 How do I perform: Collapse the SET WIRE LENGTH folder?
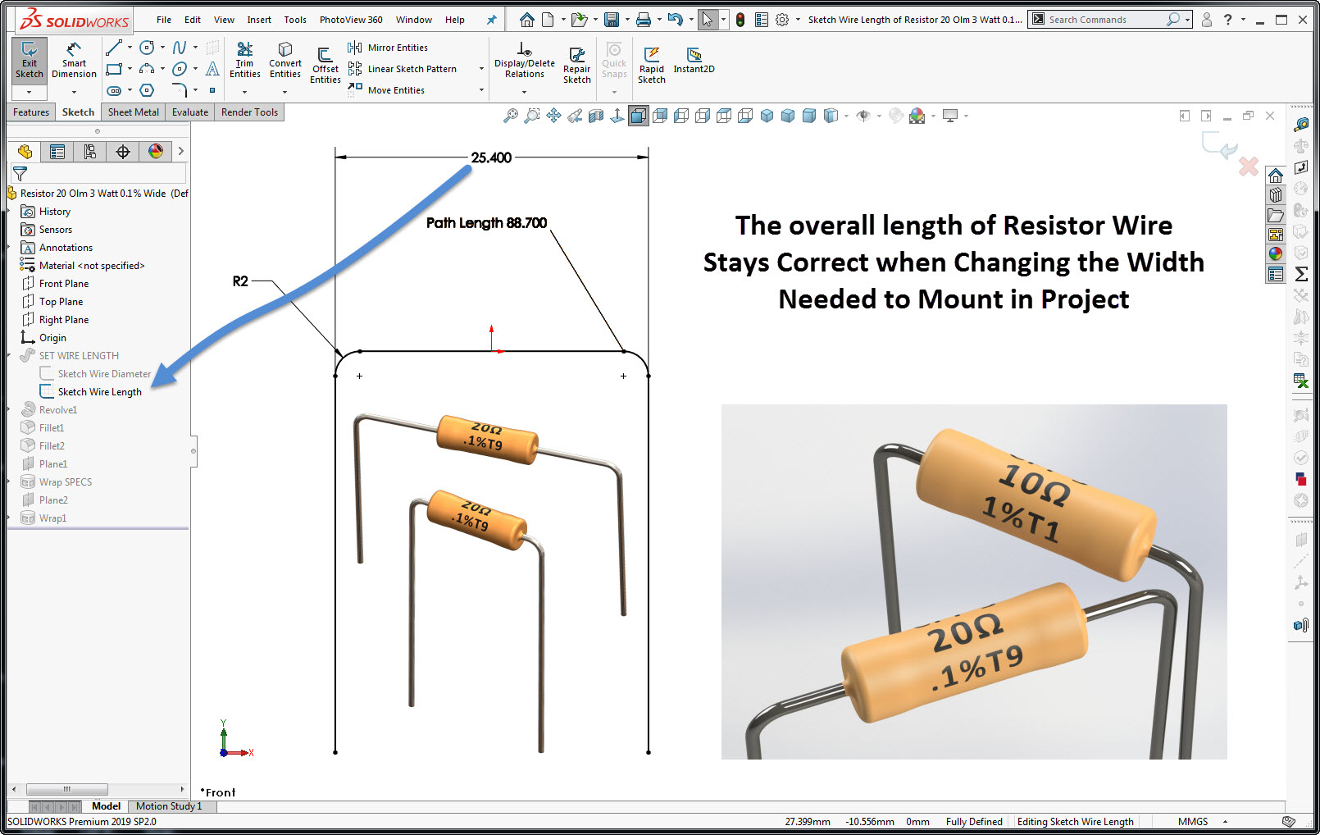point(9,356)
